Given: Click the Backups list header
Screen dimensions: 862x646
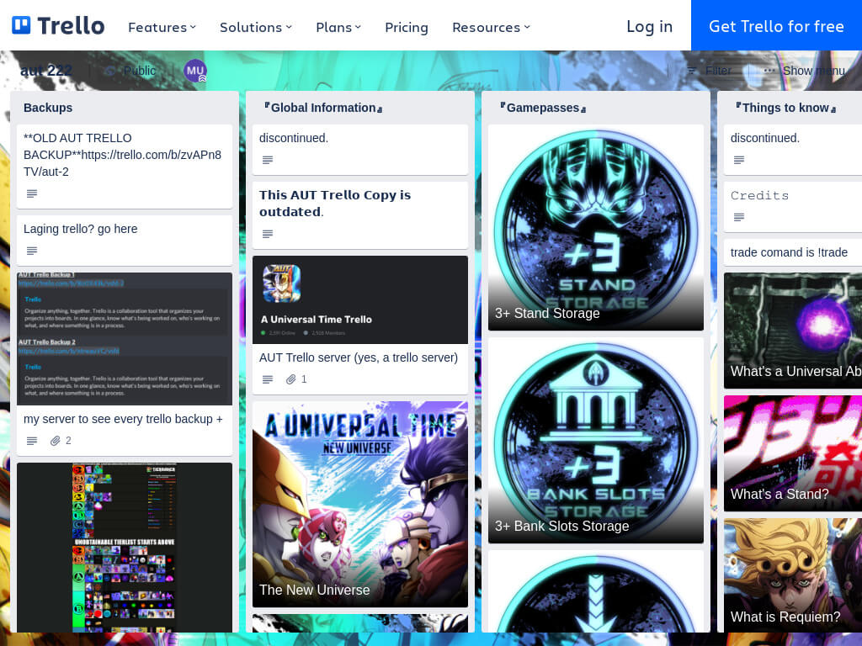Looking at the screenshot, I should [x=48, y=108].
